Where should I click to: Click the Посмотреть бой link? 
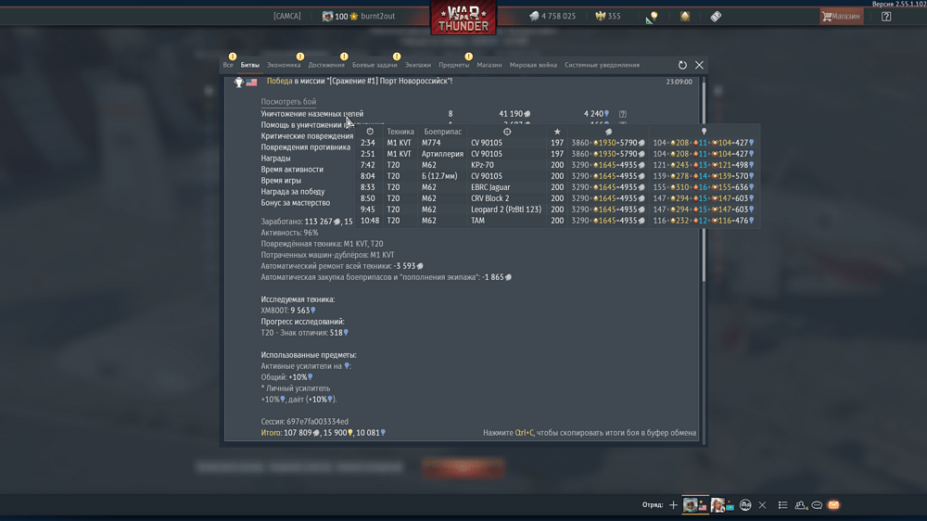coord(288,102)
